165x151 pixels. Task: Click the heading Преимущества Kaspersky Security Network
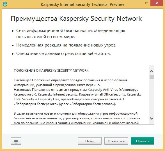click(x=76, y=19)
